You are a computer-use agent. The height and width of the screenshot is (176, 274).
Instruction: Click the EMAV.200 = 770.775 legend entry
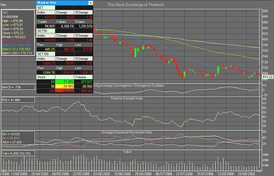pyautogui.click(x=17, y=53)
